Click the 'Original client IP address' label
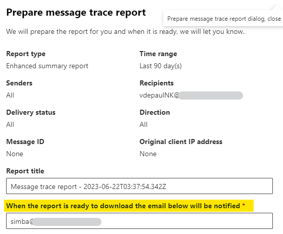 coord(181,142)
